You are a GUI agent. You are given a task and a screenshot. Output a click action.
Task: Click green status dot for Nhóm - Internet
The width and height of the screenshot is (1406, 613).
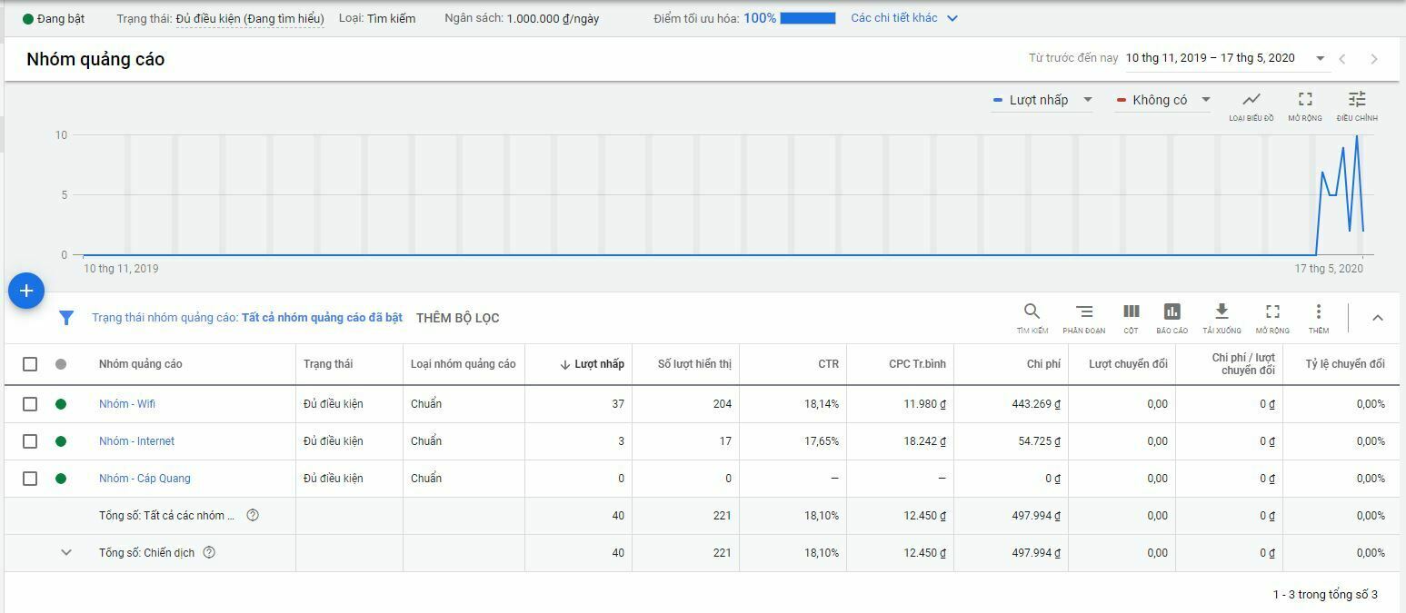click(61, 441)
